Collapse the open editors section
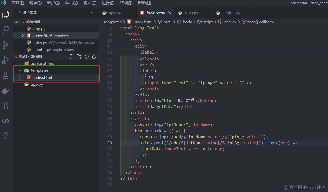This screenshot has height=192, width=328. tap(16, 22)
